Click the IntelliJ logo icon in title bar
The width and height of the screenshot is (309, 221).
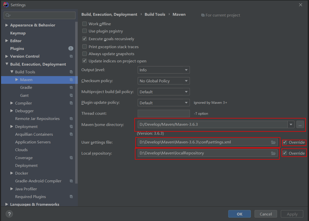pyautogui.click(x=6, y=5)
